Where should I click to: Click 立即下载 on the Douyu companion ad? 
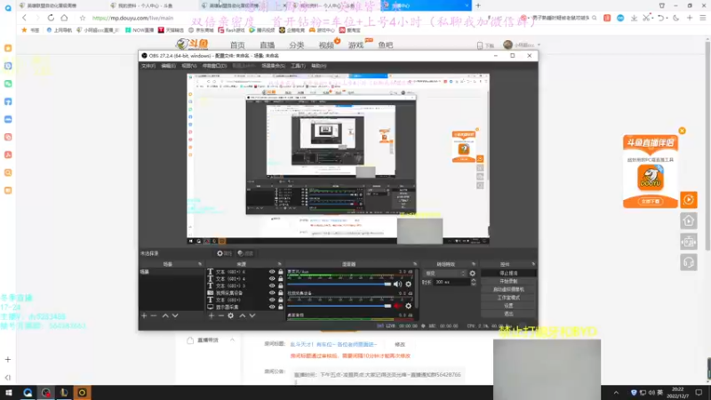[651, 202]
